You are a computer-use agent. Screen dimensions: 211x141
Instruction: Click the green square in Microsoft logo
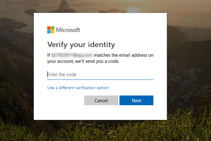(x=52, y=28)
